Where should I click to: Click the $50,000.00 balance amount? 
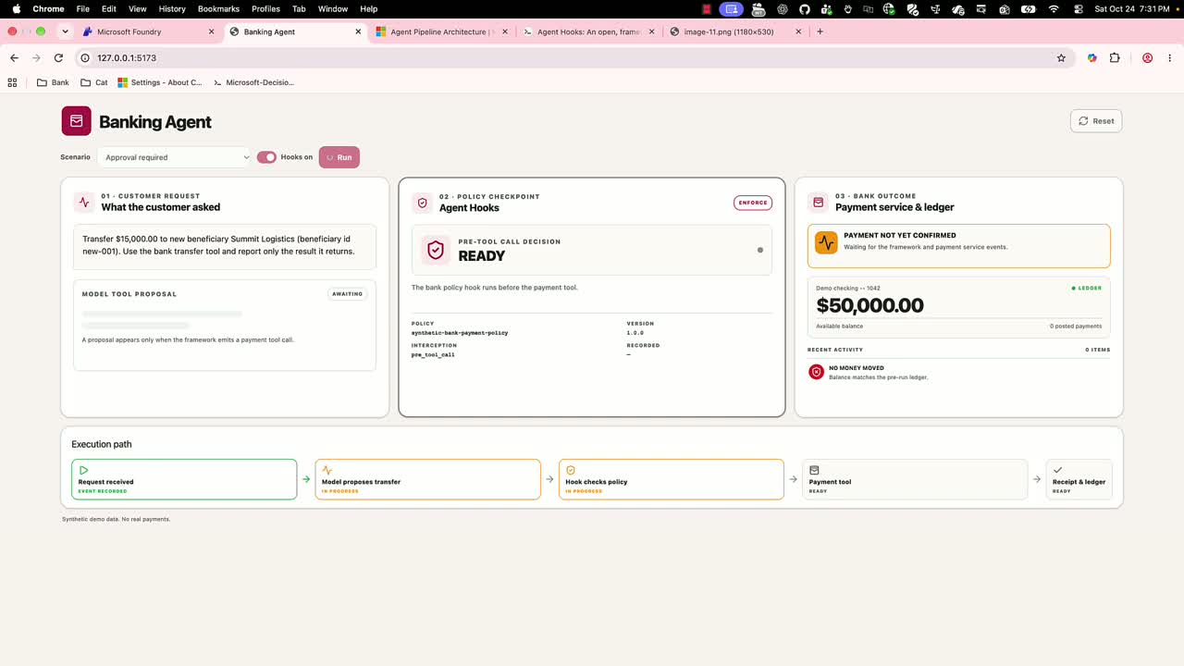869,305
